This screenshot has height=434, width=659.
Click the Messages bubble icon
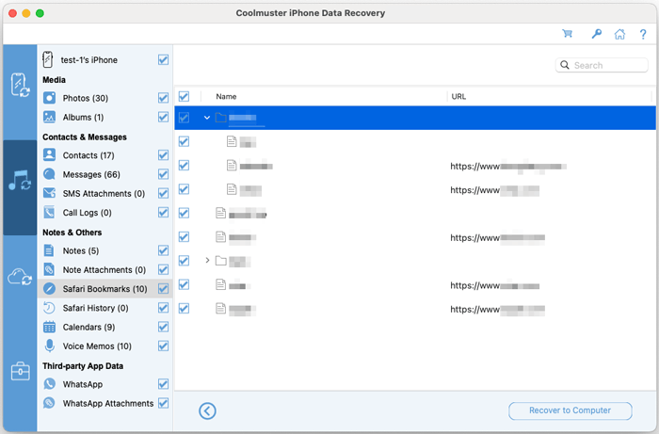tap(49, 174)
